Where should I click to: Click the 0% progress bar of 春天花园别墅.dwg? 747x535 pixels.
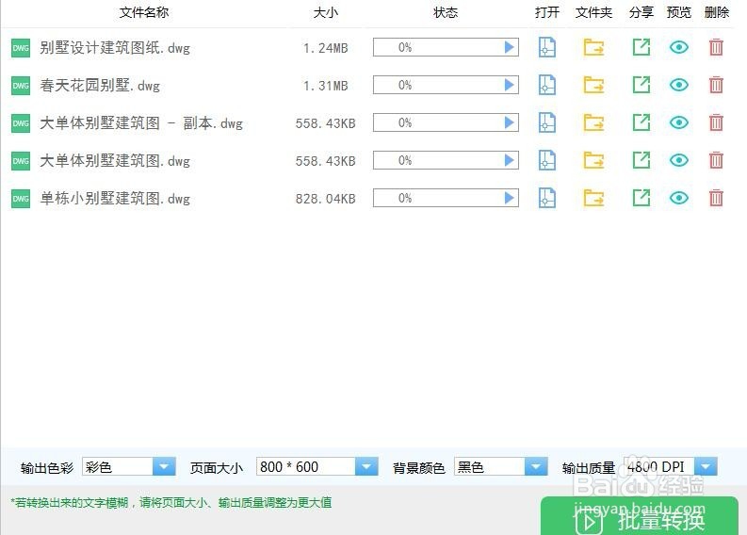(446, 85)
